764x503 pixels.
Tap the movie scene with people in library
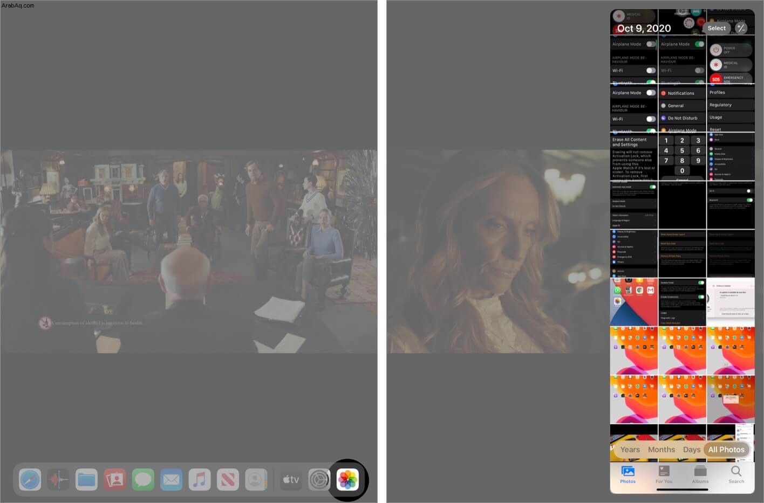coord(189,251)
